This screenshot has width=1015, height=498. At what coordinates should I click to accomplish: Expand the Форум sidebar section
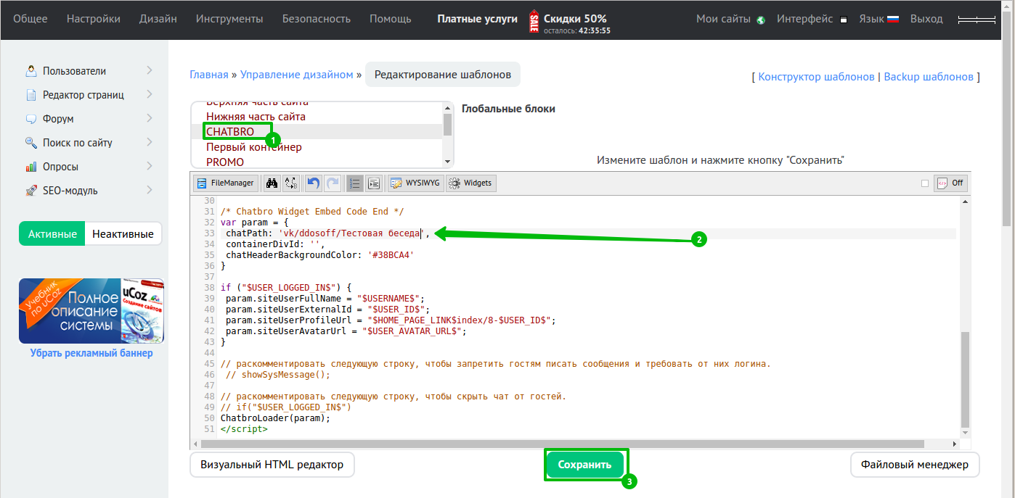[149, 118]
